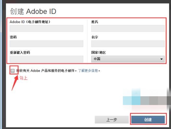Click the 密码 password field
The height and width of the screenshot is (129, 171).
pyautogui.click(x=46, y=44)
